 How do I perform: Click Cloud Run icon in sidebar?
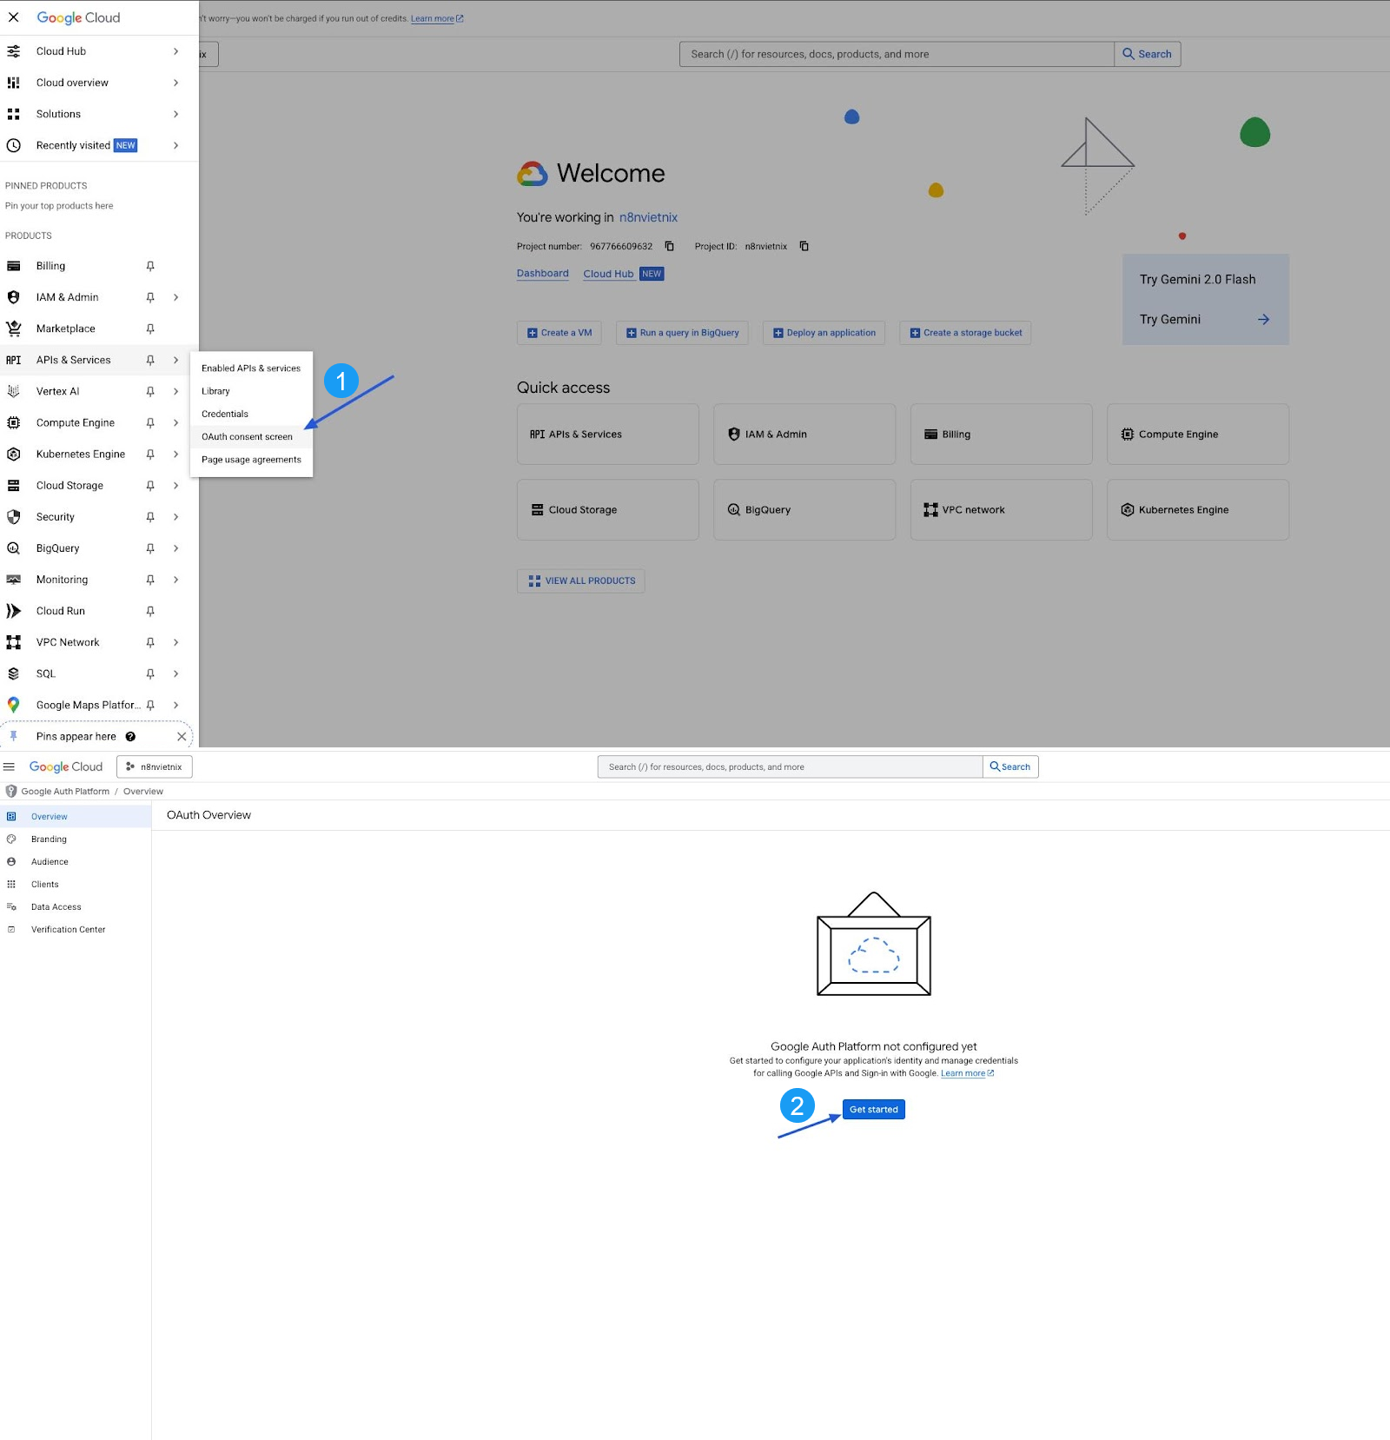(14, 611)
